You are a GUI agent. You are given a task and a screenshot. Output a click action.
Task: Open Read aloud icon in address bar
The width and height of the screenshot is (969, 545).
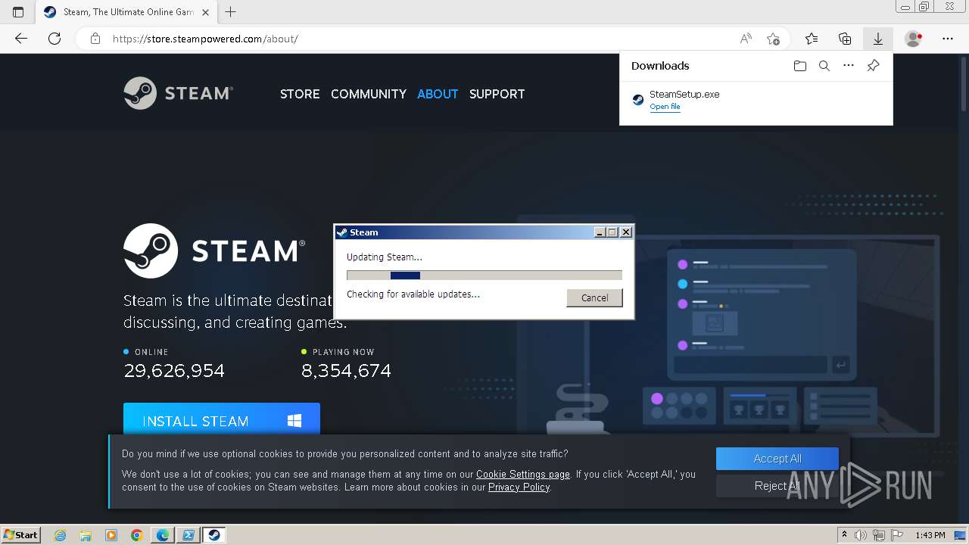(x=746, y=39)
